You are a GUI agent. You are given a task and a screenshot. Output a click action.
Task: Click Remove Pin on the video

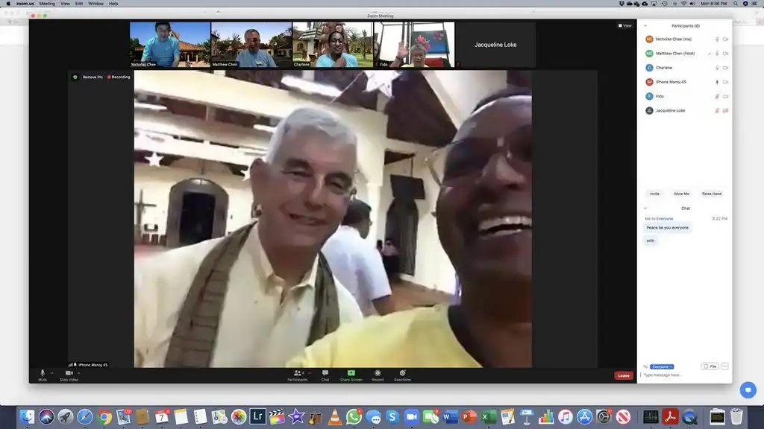(x=93, y=77)
